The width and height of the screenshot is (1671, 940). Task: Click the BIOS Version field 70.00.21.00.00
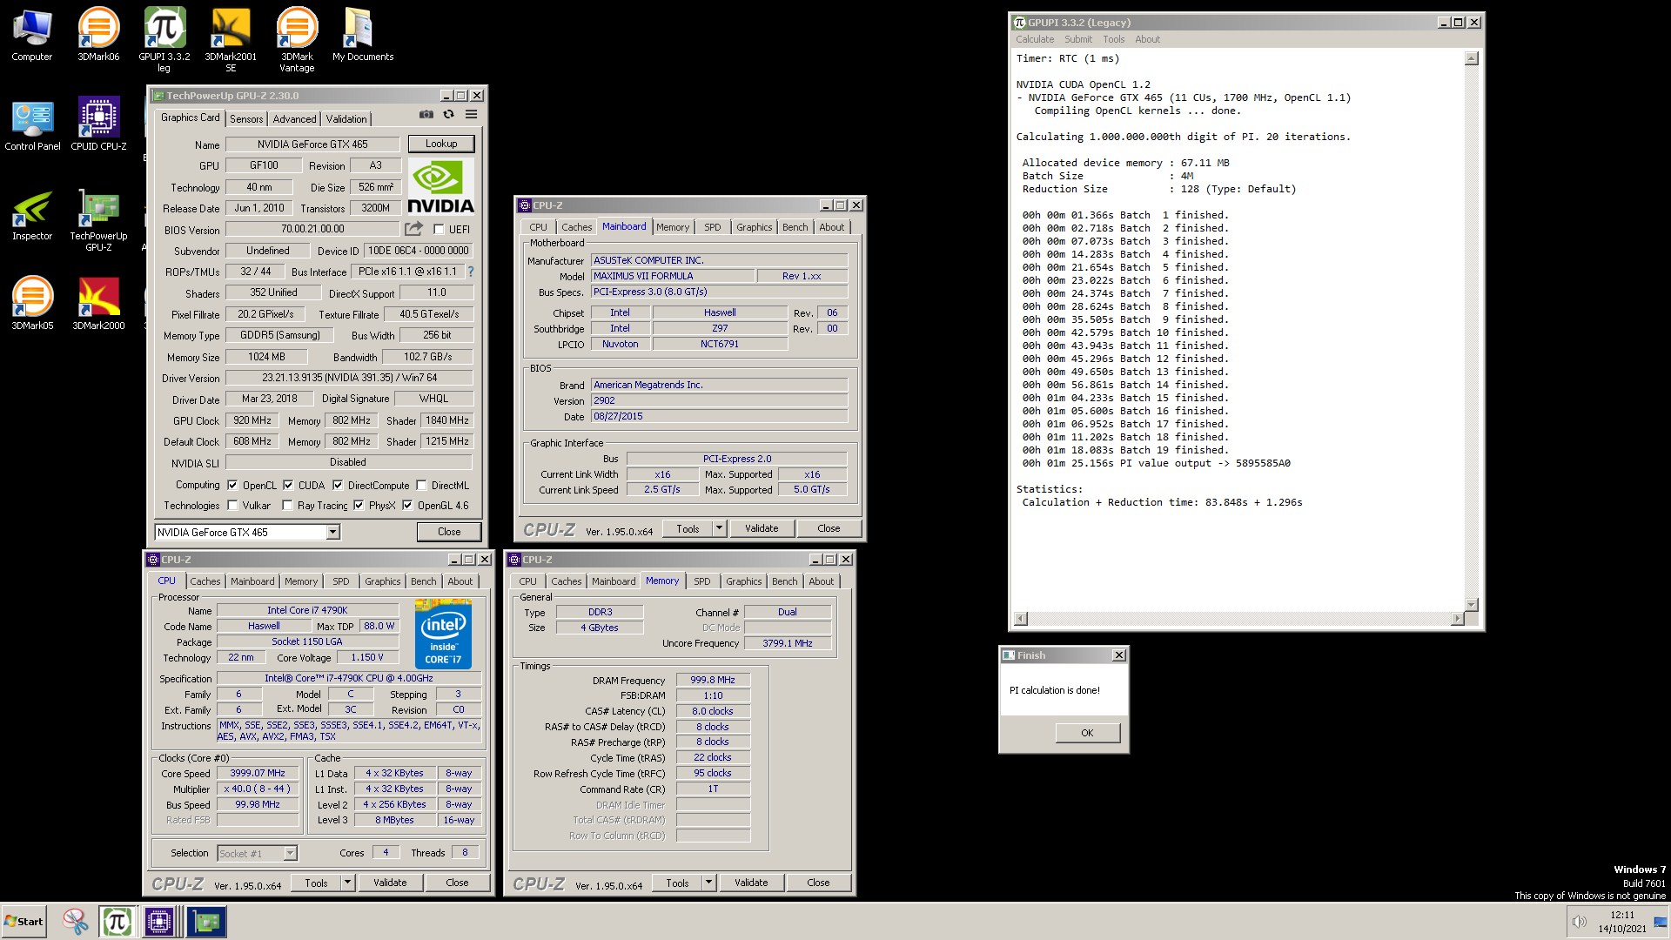[x=313, y=229]
